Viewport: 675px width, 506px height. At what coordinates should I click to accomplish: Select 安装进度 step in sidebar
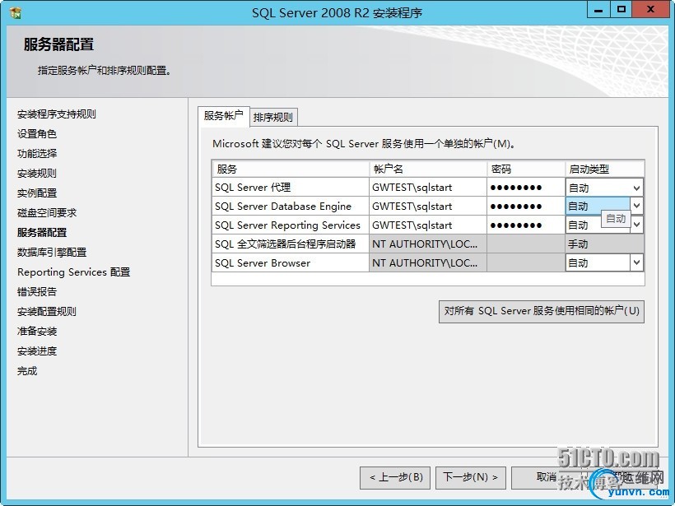[x=37, y=351]
